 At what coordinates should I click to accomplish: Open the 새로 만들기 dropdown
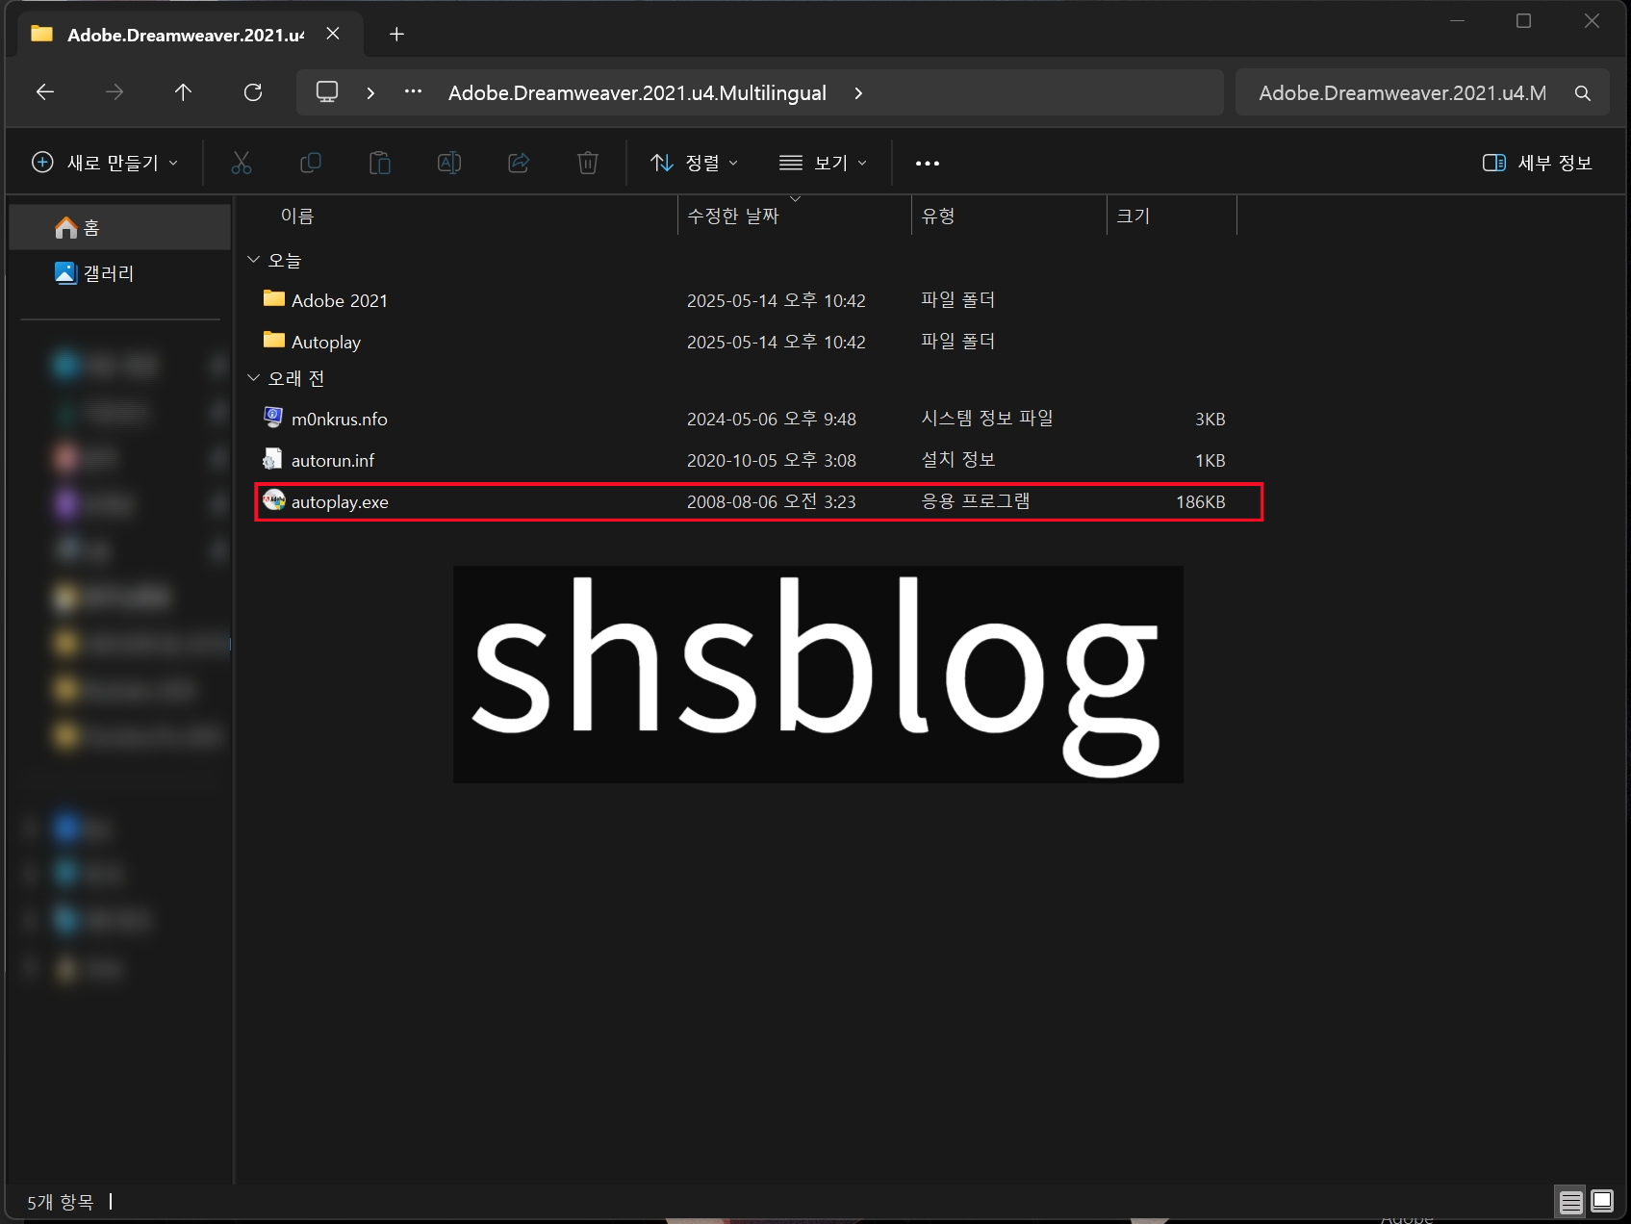(x=105, y=163)
